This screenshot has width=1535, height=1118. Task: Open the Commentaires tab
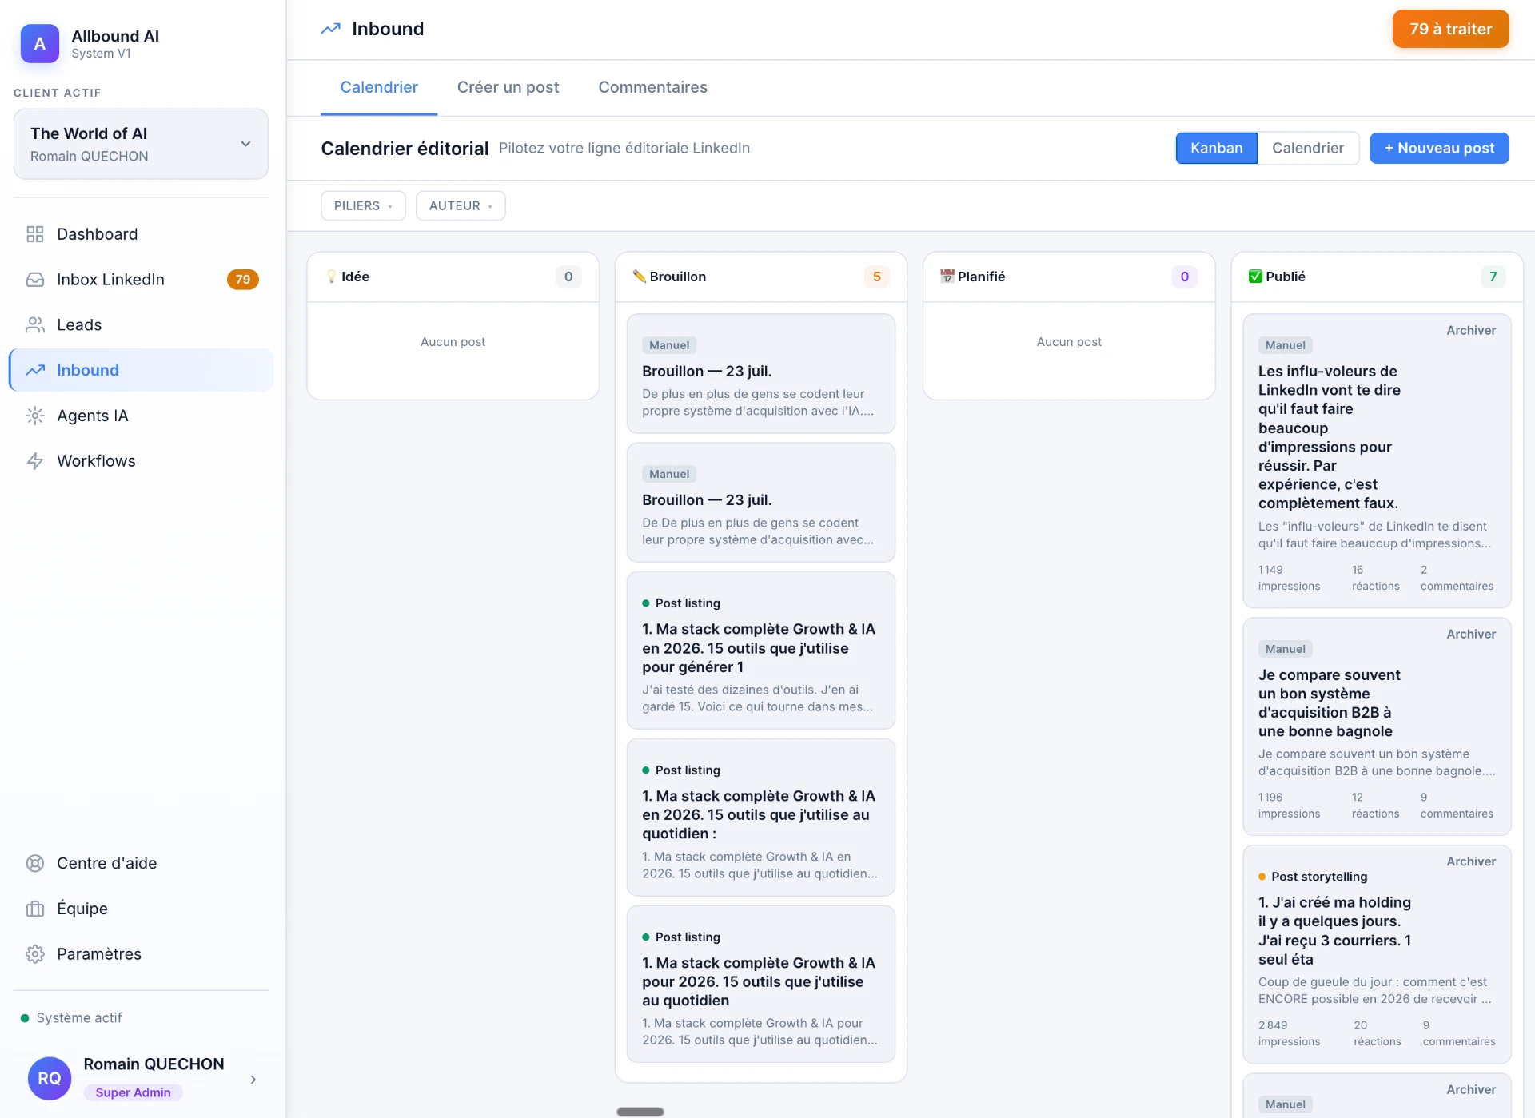[x=652, y=87]
